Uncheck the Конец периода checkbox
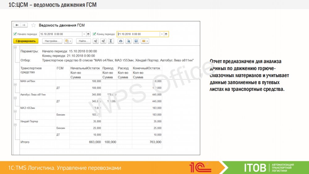The image size is (309, 174). [94, 34]
